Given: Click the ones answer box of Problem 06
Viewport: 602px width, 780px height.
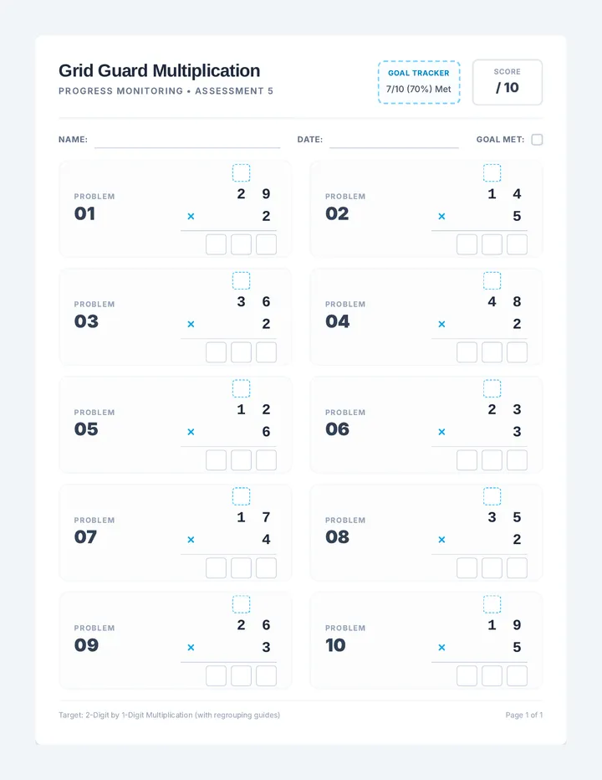Looking at the screenshot, I should click(x=517, y=460).
